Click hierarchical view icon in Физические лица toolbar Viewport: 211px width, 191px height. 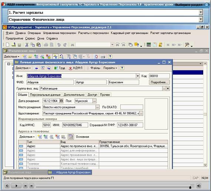(x=55, y=57)
